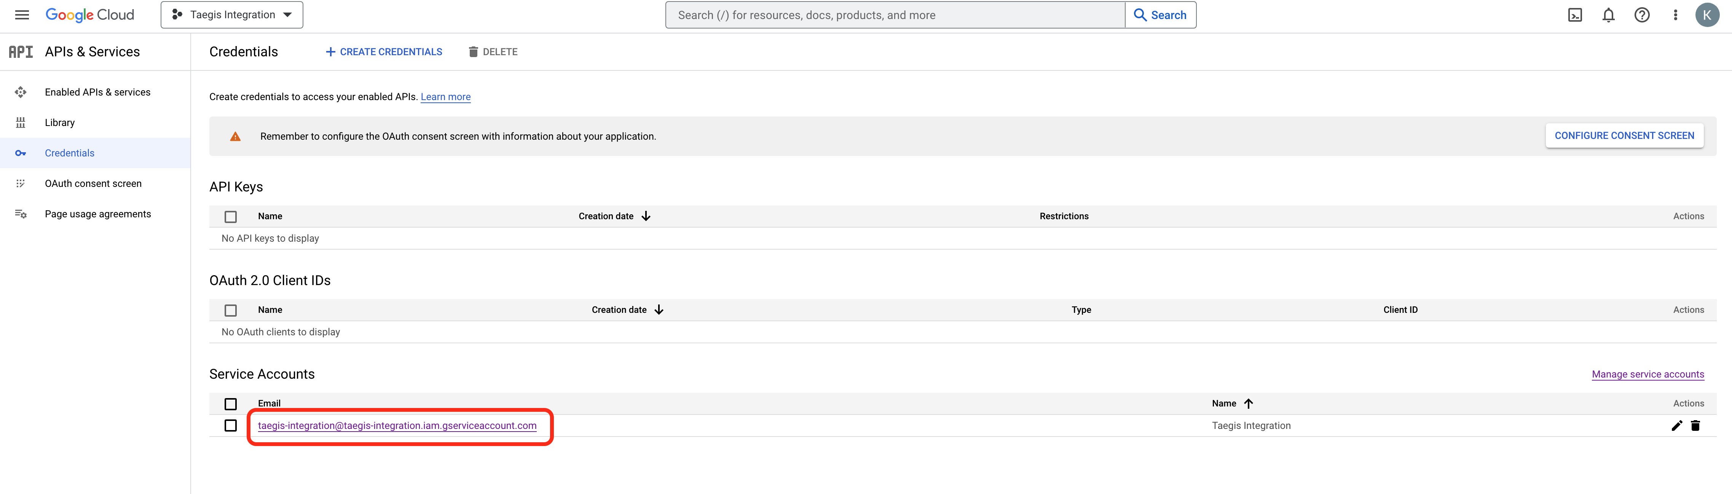Click the Client ID column header
The image size is (1732, 494).
pyautogui.click(x=1400, y=310)
